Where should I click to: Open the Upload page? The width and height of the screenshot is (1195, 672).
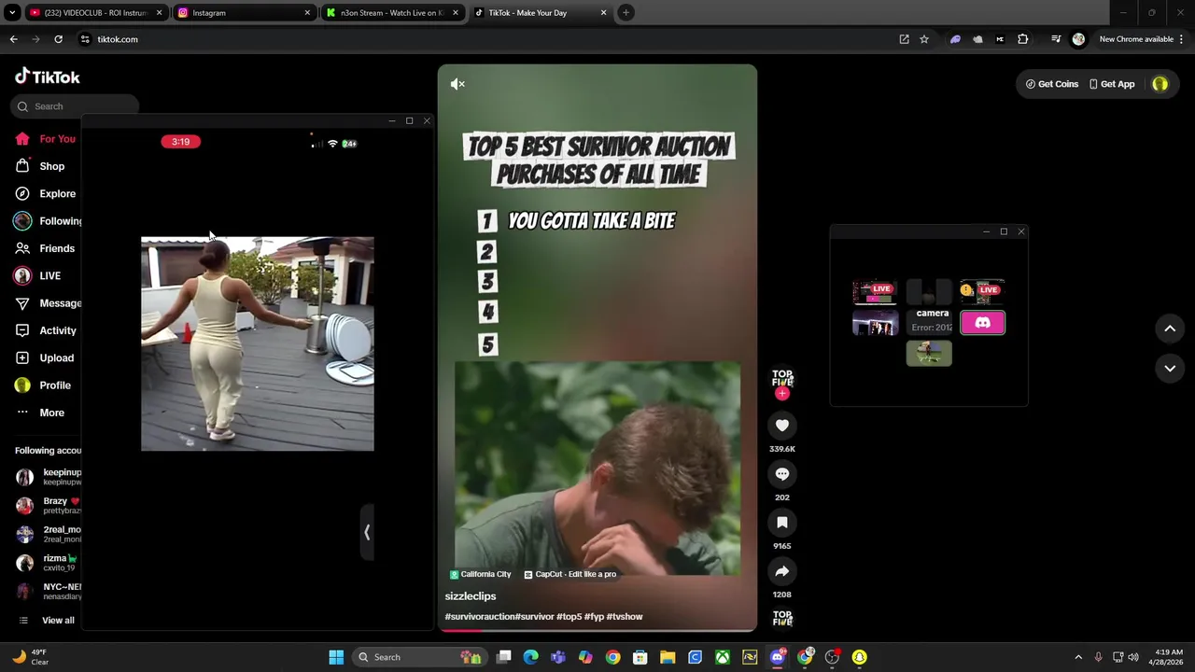(46, 358)
